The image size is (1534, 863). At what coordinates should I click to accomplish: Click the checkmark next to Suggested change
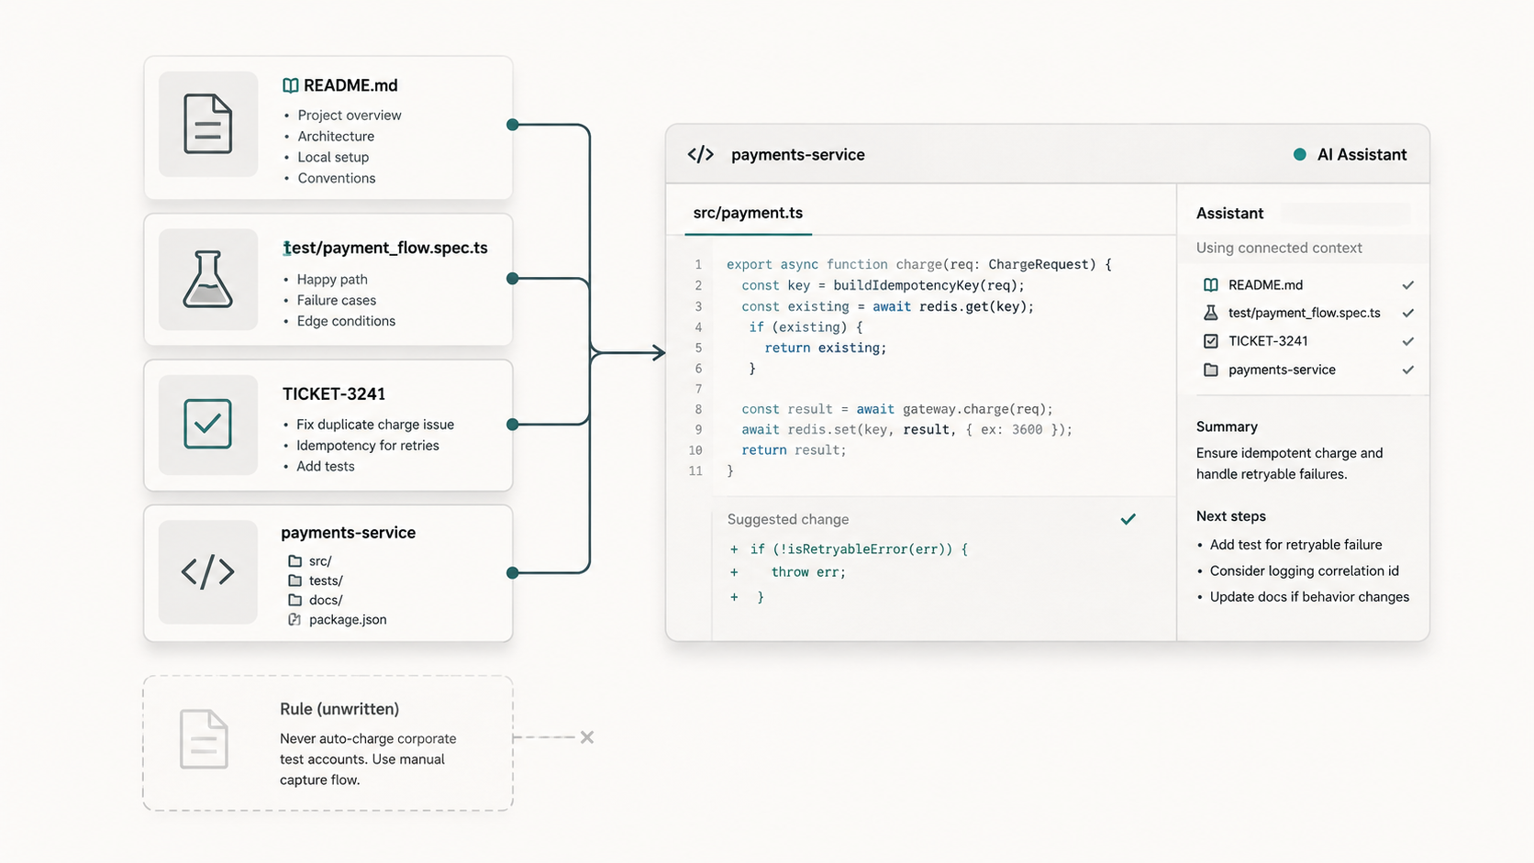click(1128, 519)
